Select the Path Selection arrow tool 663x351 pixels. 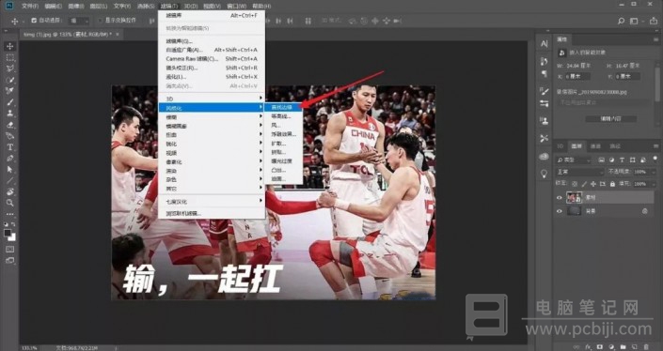coord(10,169)
